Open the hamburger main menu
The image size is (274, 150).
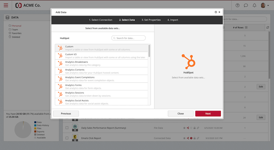click(6, 5)
